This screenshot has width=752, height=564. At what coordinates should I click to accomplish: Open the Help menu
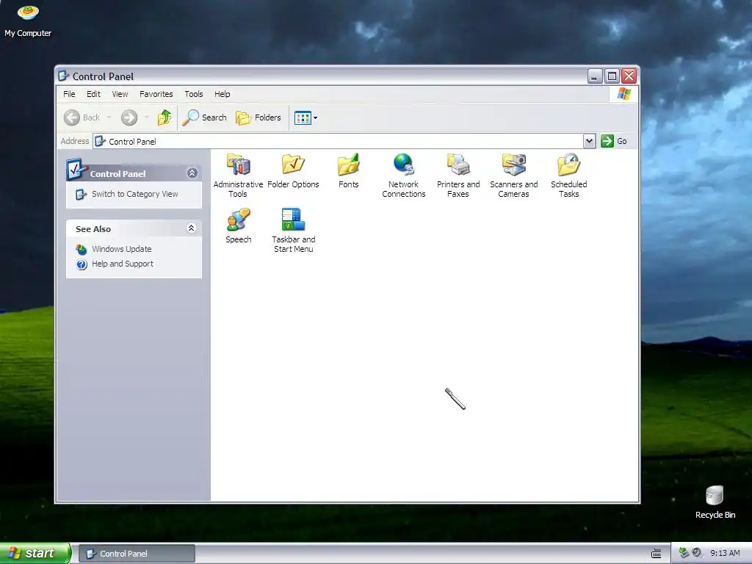(x=222, y=94)
